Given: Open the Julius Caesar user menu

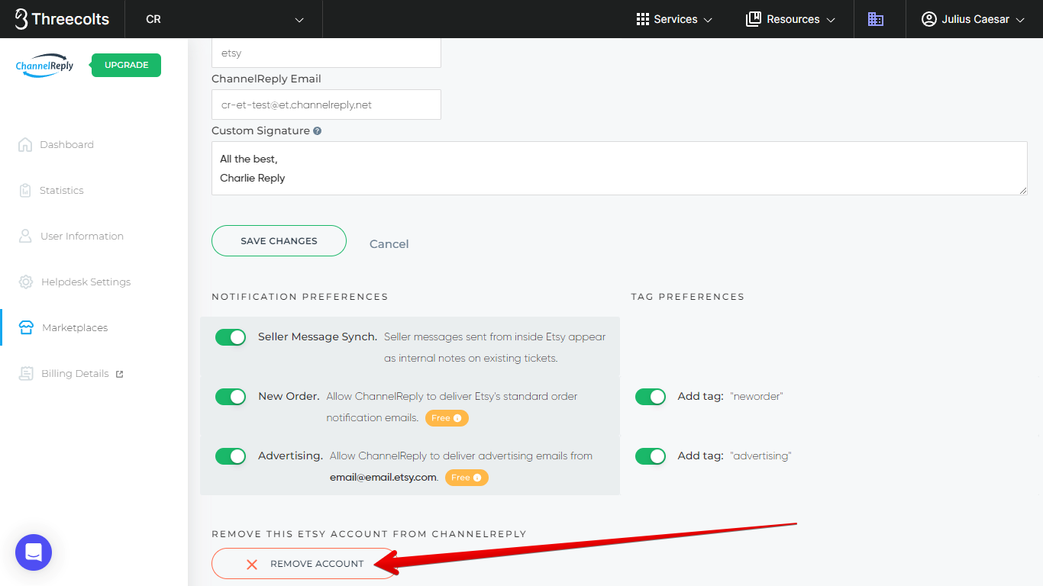Looking at the screenshot, I should point(974,19).
